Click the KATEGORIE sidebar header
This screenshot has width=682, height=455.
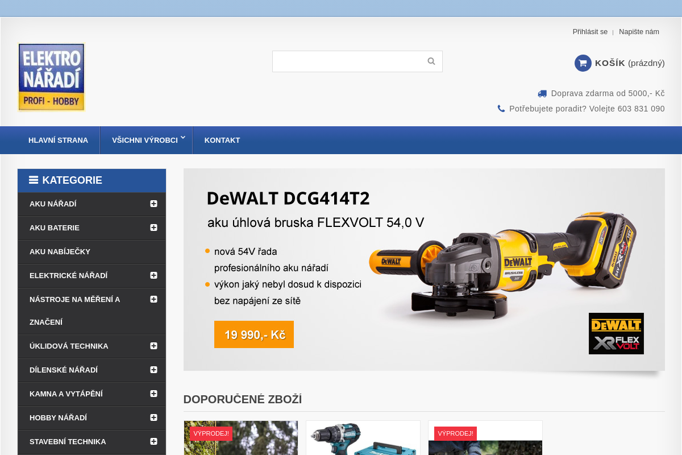[92, 180]
